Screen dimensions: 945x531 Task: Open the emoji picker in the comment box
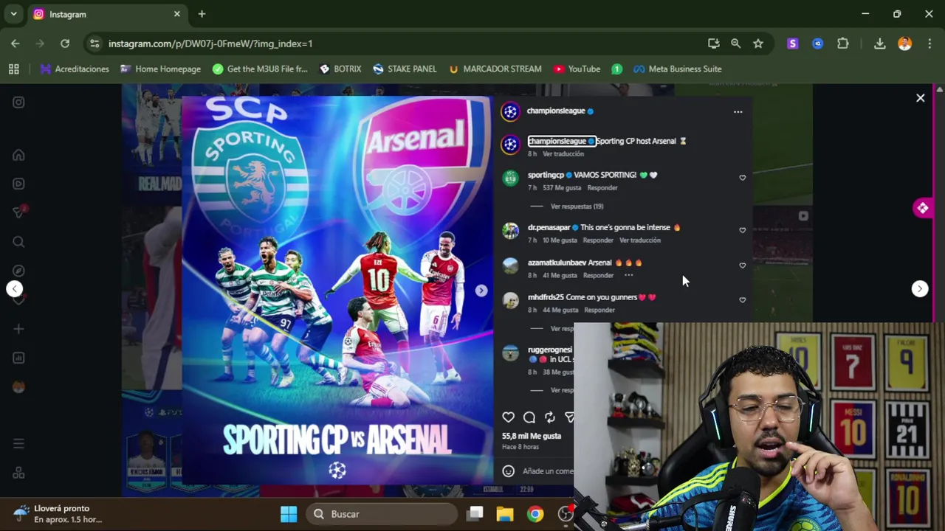point(508,471)
